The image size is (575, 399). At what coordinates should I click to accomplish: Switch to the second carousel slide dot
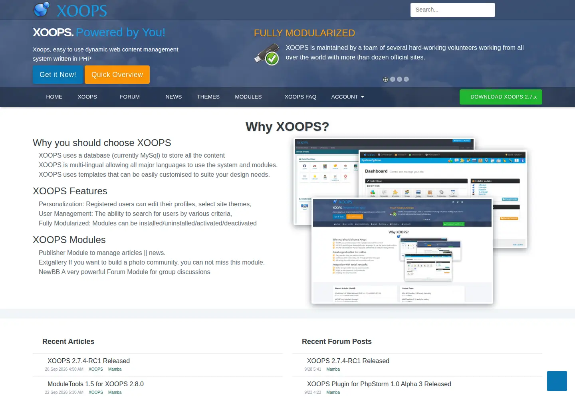click(x=393, y=79)
